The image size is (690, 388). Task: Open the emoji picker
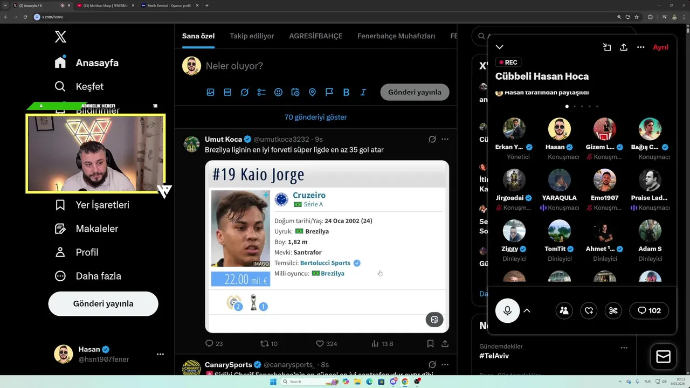tap(278, 92)
